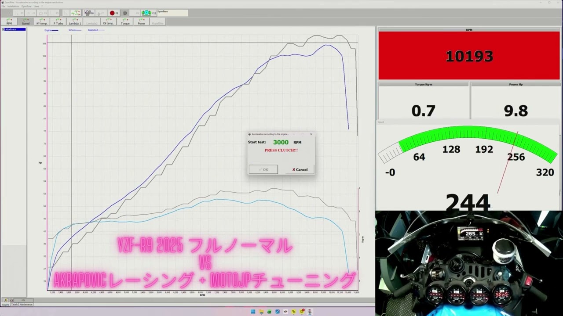The width and height of the screenshot is (563, 316).
Task: Click Cancel in the start test dialog
Action: pos(300,169)
